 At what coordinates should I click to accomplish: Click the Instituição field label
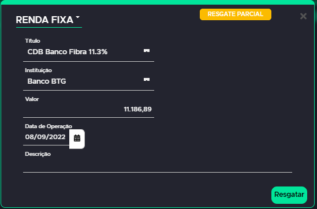click(x=39, y=70)
